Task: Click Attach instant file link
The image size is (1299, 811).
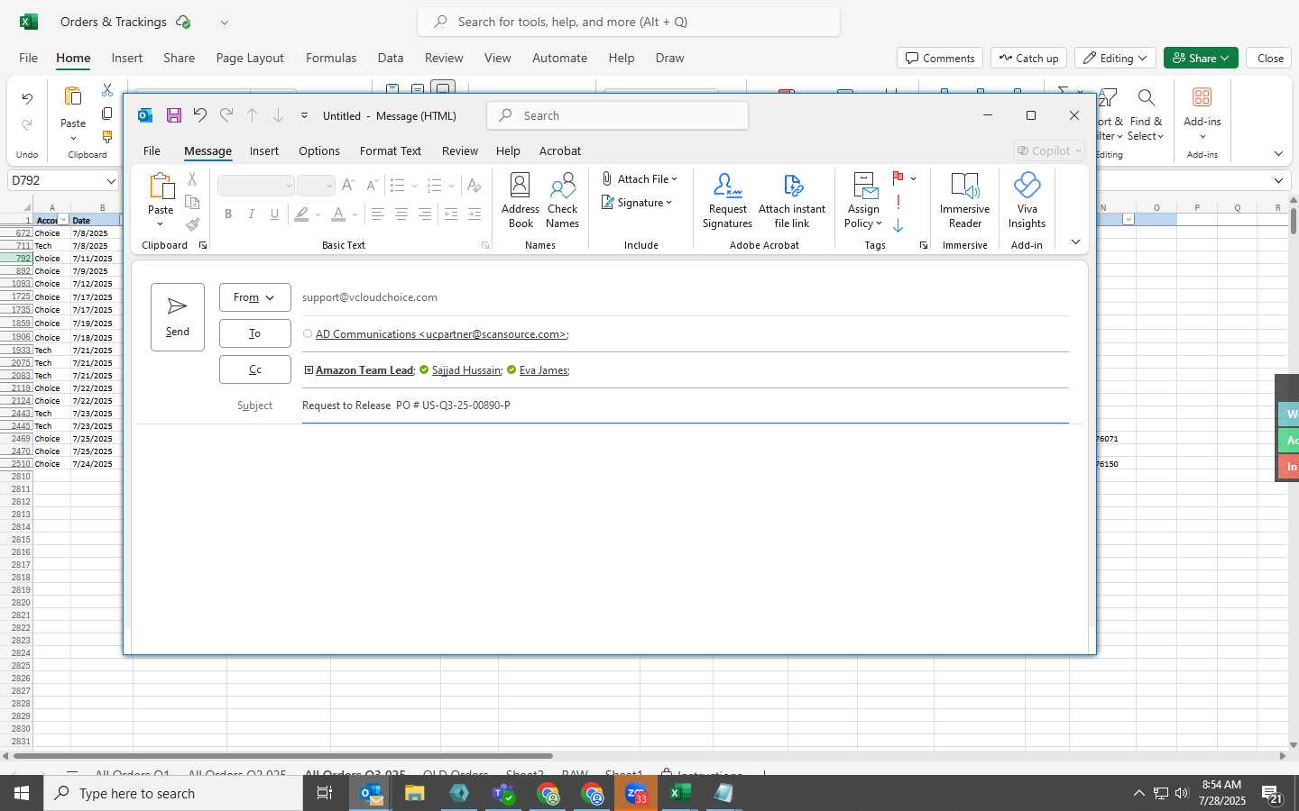Action: (x=792, y=201)
